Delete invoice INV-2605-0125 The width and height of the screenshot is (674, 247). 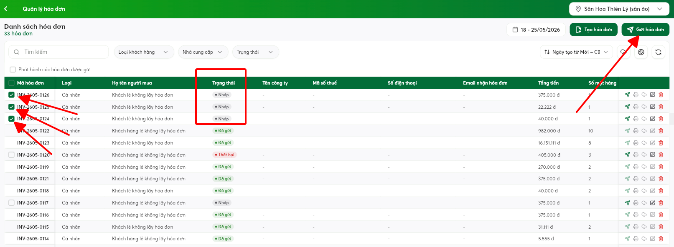coord(661,107)
